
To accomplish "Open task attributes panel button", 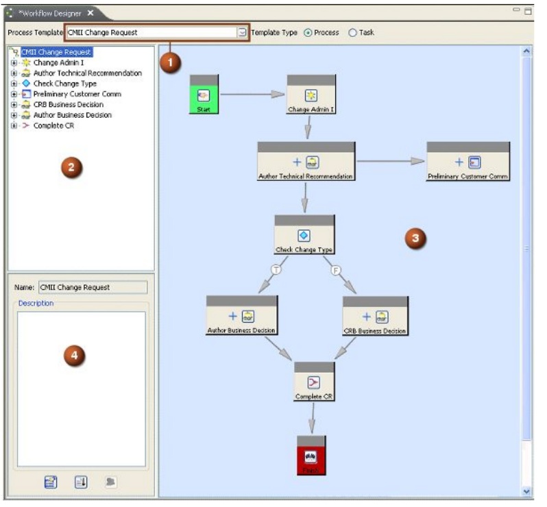I will pyautogui.click(x=51, y=482).
